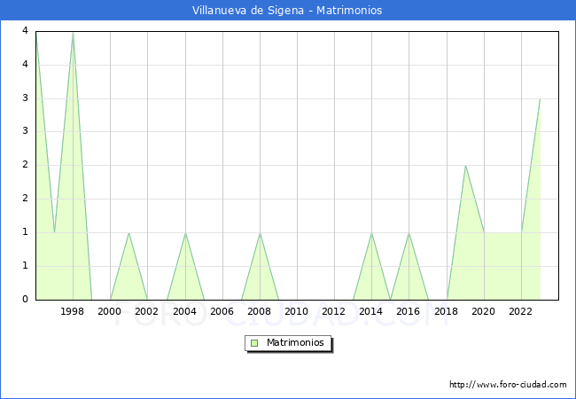The height and width of the screenshot is (399, 576).
Task: Select the 2012 x-axis label
Action: point(334,311)
